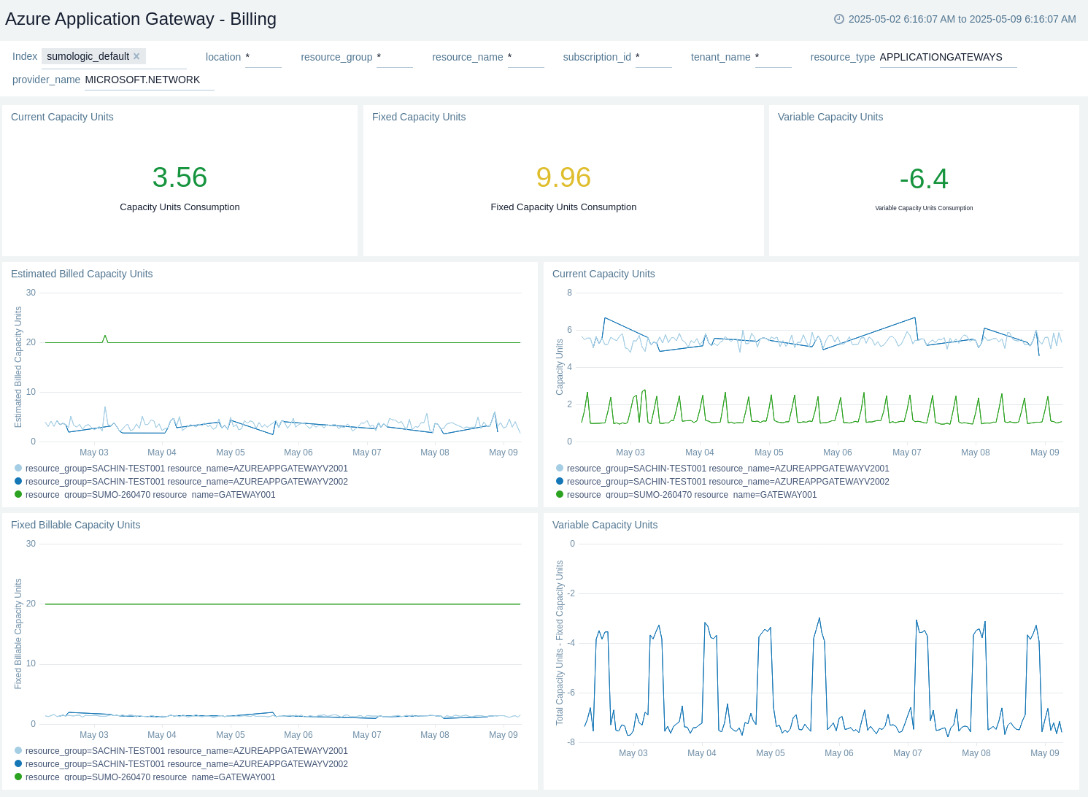The image size is (1088, 797).
Task: Toggle AZUREAPPGATEWAYV2001 swatch in Current Capacity legend
Action: coord(560,468)
